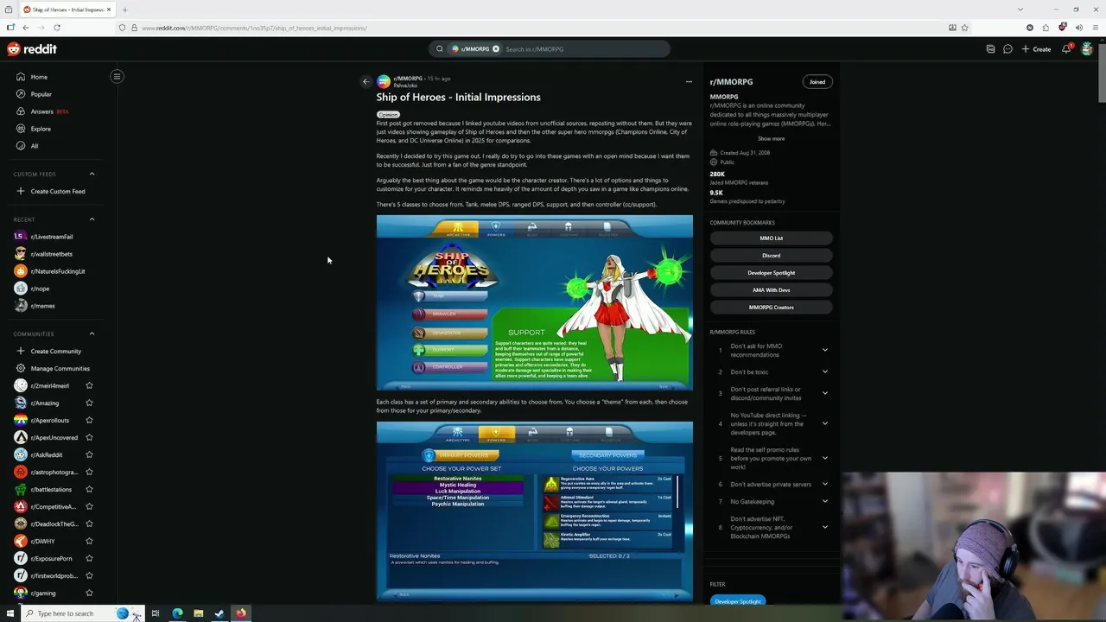Viewport: 1106px width, 622px height.
Task: Favorite r/2meirl4meirl with its star
Action: click(89, 385)
